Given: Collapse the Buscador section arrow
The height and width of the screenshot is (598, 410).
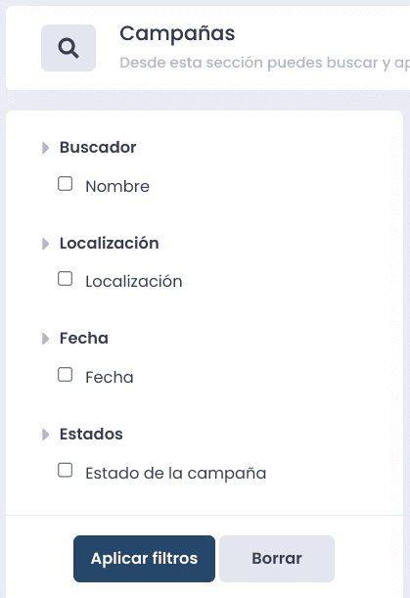Looking at the screenshot, I should (x=45, y=148).
